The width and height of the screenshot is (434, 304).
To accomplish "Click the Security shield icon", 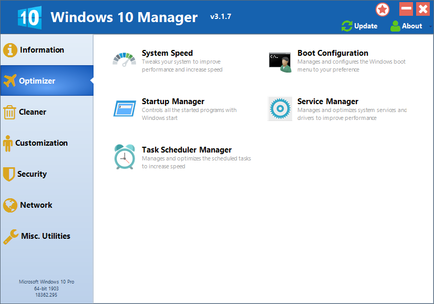I will (x=11, y=174).
